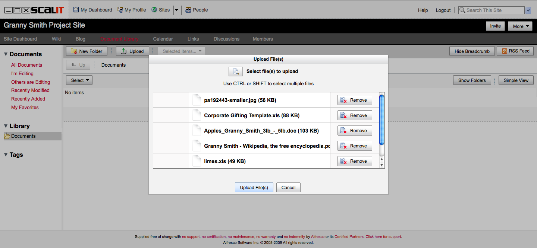Click the search magnifier icon
Viewport: 537px width, 248px height.
click(x=462, y=10)
